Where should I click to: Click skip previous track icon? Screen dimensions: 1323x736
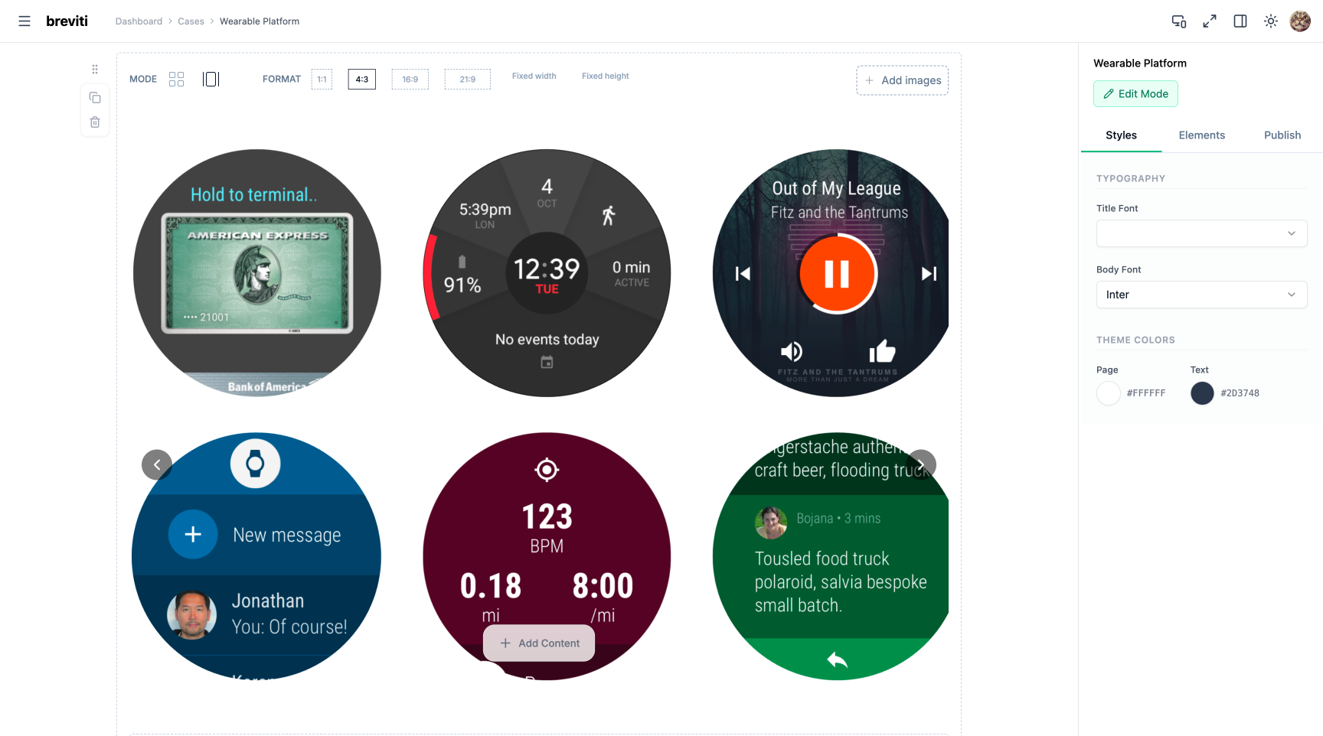coord(743,274)
